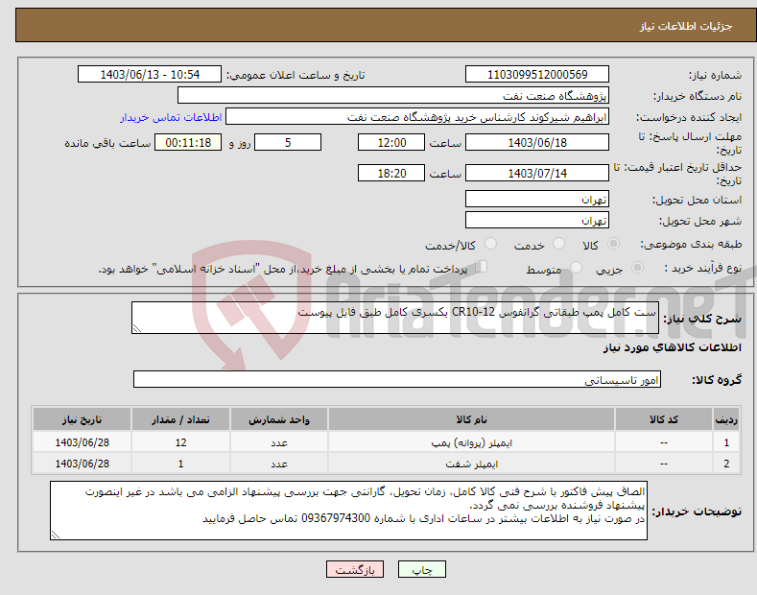Click response deadline time 12:00
The height and width of the screenshot is (595, 757).
coord(391,142)
